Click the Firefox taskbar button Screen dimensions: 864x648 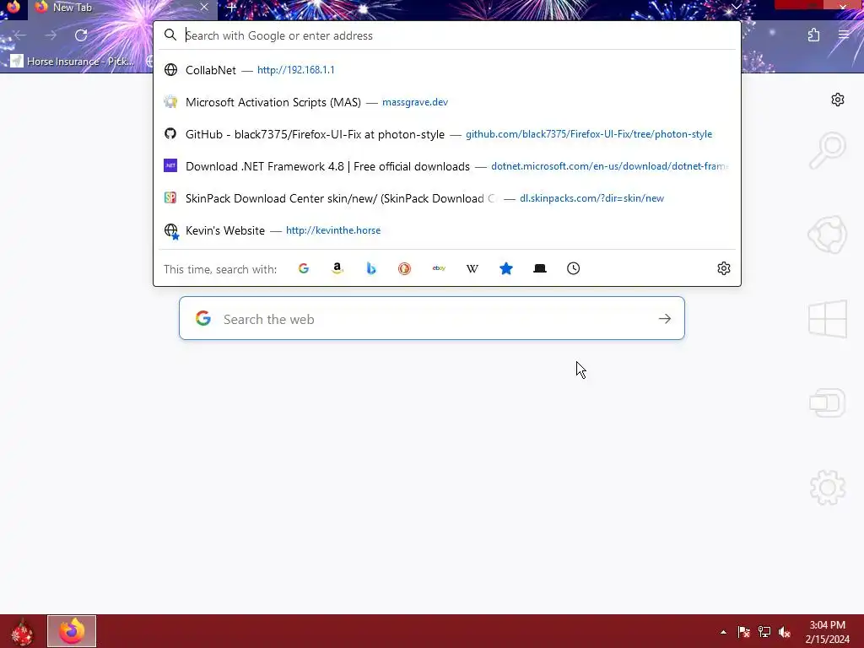click(x=72, y=631)
